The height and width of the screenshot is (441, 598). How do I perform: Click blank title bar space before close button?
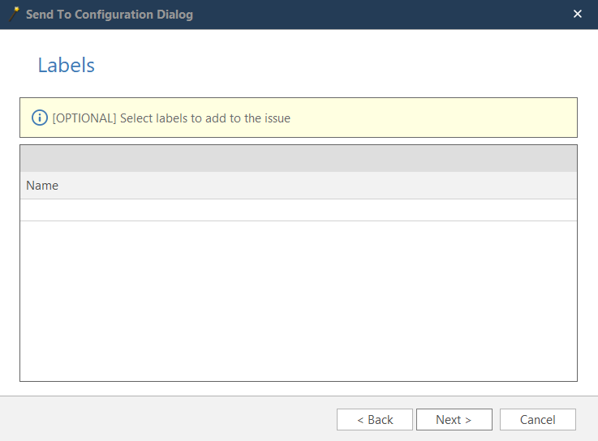pyautogui.click(x=406, y=15)
